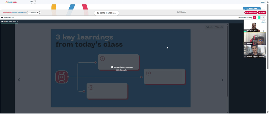Toggle the Draw switch
Viewport: 269px width, 114px height.
point(35,1)
